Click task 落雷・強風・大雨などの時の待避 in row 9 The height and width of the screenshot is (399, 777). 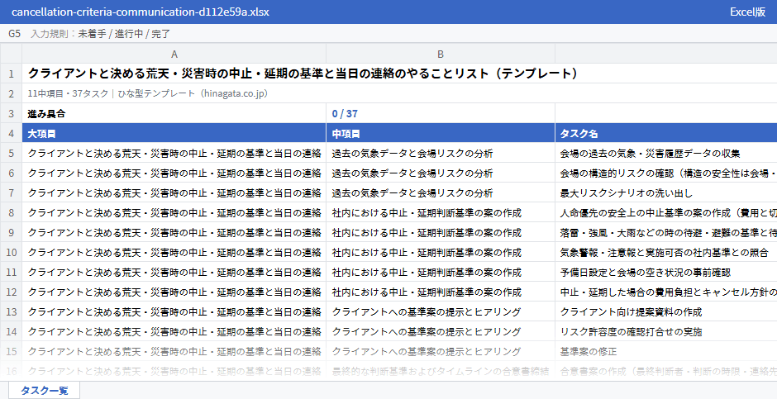pos(666,232)
